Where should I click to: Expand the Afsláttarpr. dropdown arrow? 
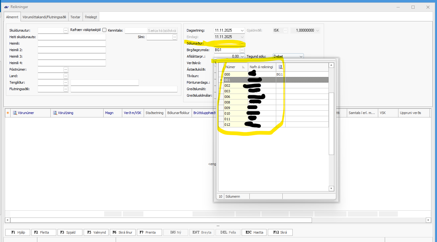click(242, 56)
